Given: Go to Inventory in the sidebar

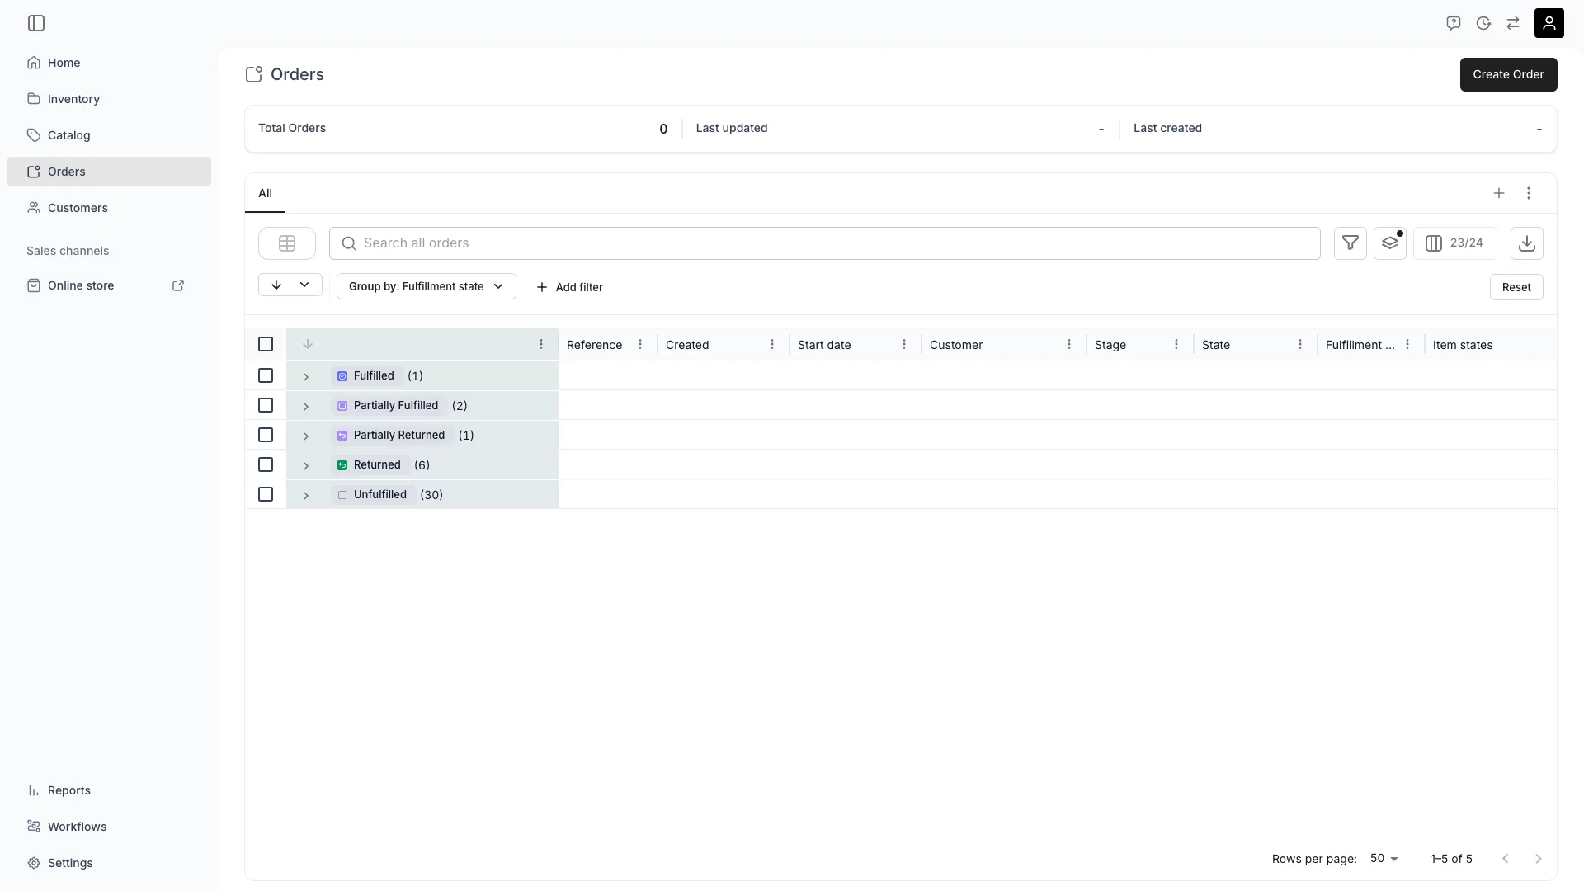Looking at the screenshot, I should coord(109,99).
